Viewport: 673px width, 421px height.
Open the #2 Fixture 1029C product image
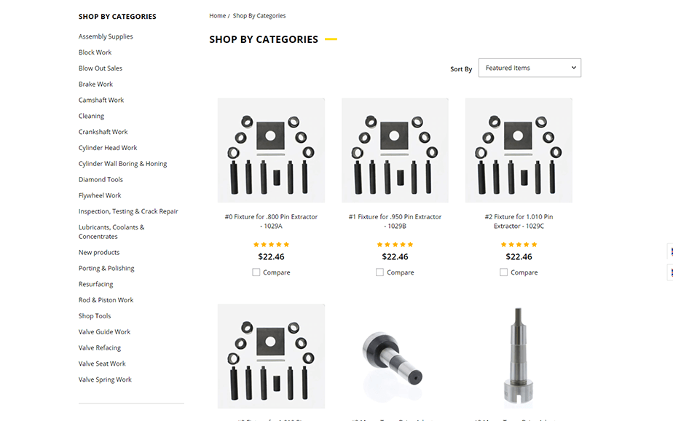pos(519,150)
